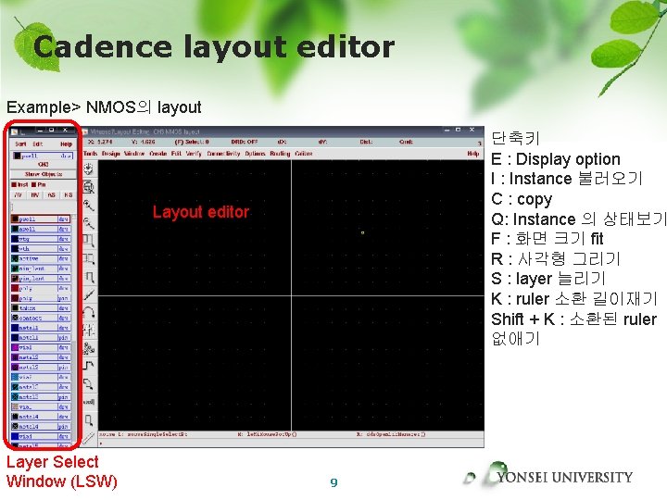This screenshot has height=500, width=667.
Task: Select the pimplant drw layer row
Action: pos(41,279)
